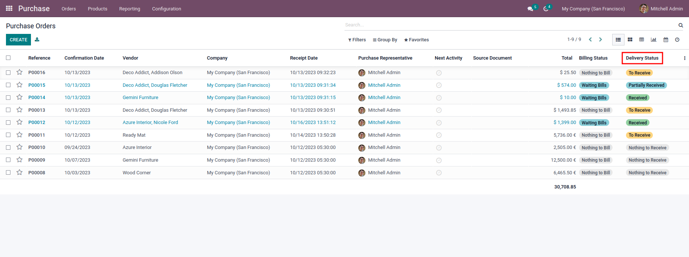
Task: Expand the Favorites dropdown
Action: 416,40
